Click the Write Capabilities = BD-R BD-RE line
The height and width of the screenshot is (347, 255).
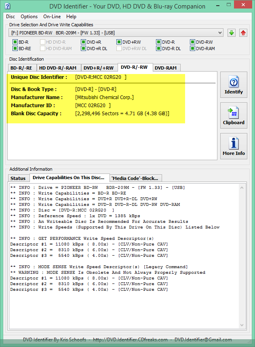[x=68, y=193]
